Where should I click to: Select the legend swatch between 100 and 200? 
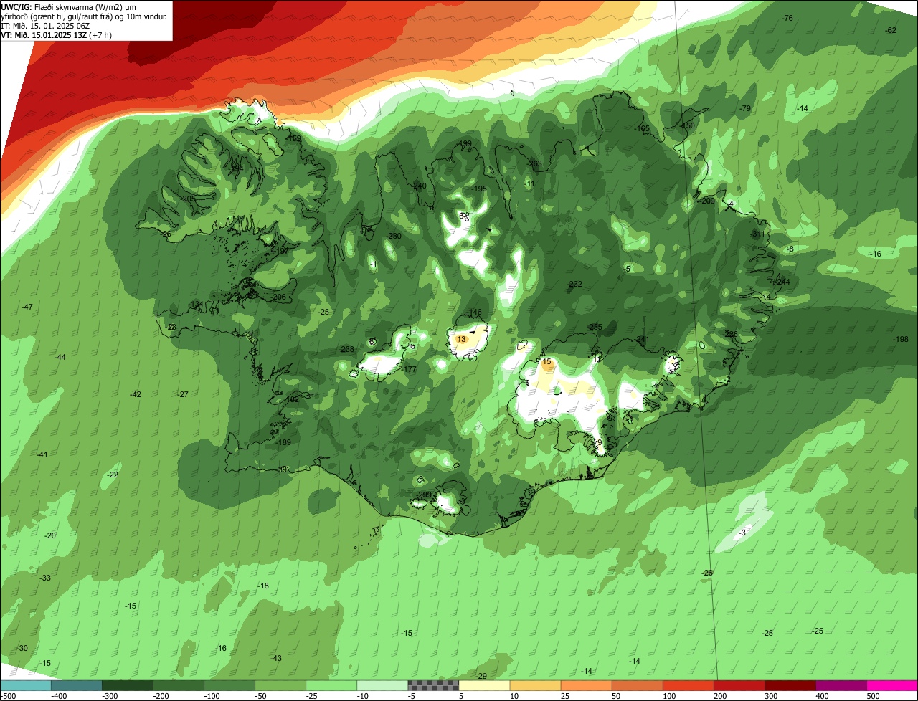click(x=688, y=686)
